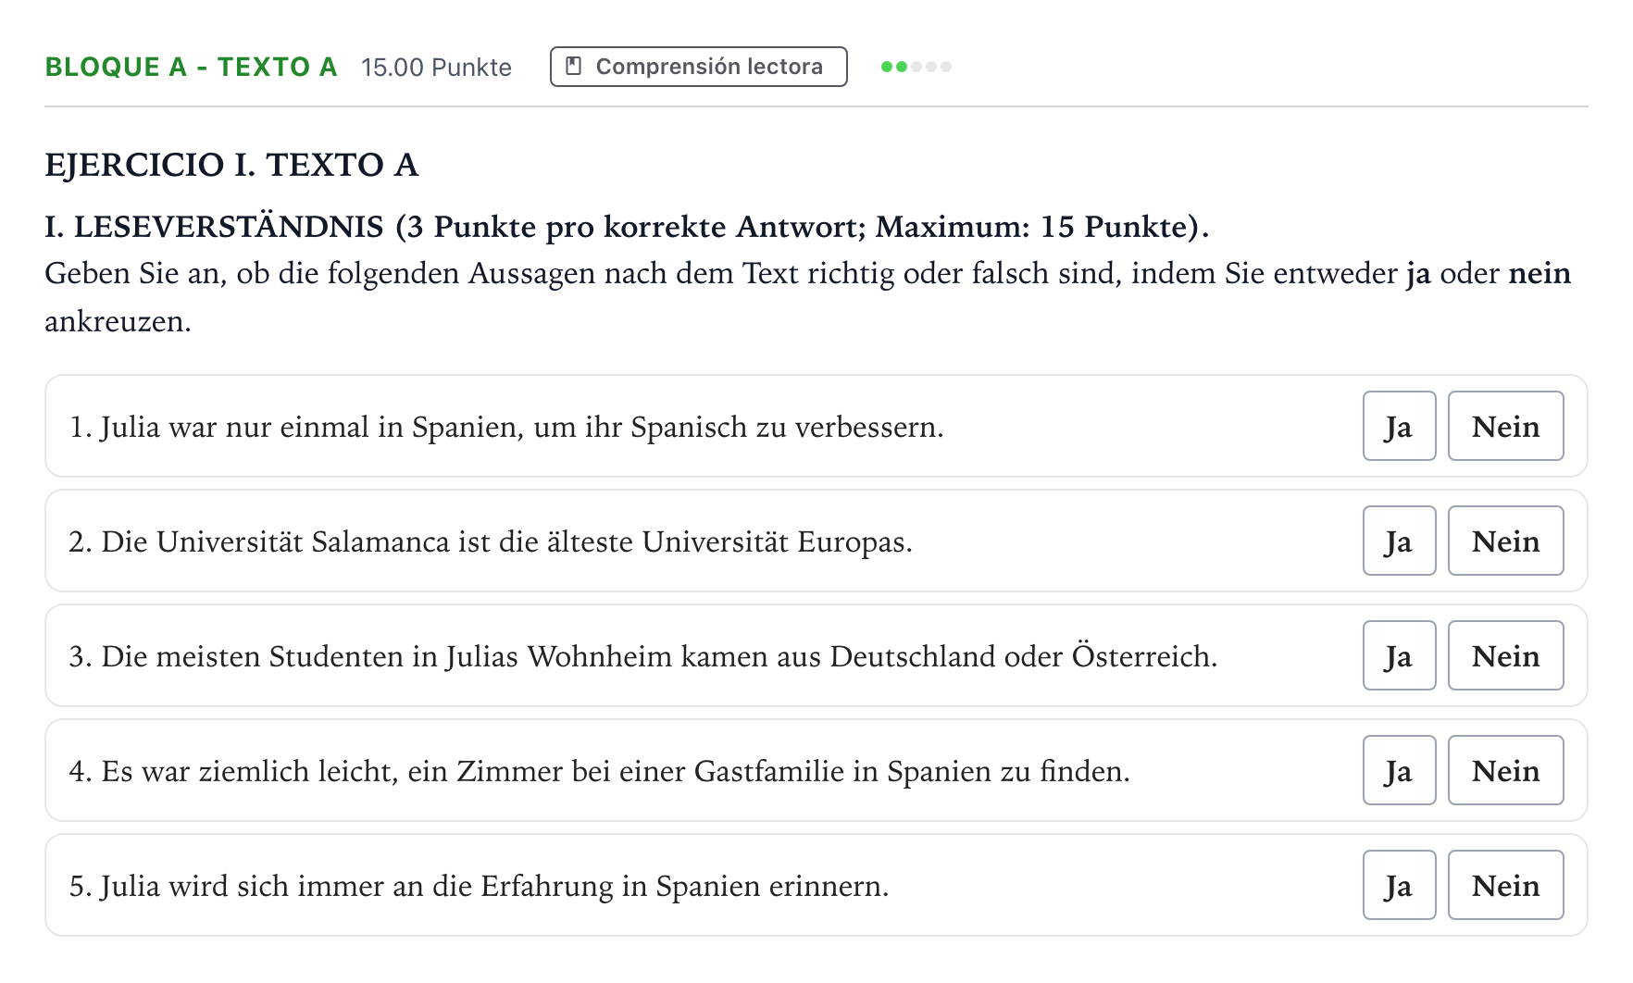Mark Ja for the Wohnheim students statement
Viewport: 1633px width, 983px height.
click(1399, 655)
